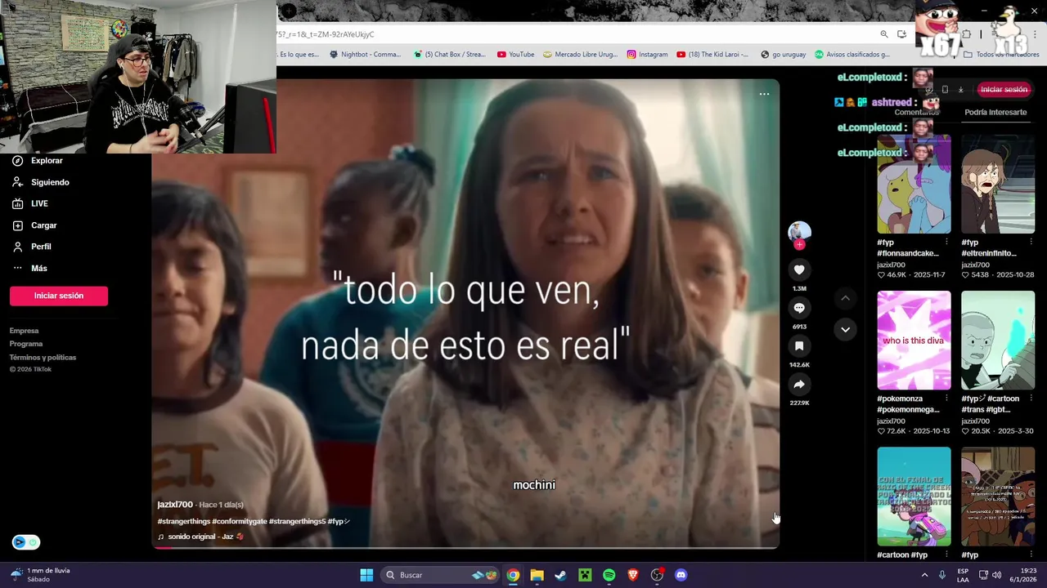Screen dimensions: 1047x588
Task: Open the Nightbot bookmark
Action: pyautogui.click(x=365, y=55)
